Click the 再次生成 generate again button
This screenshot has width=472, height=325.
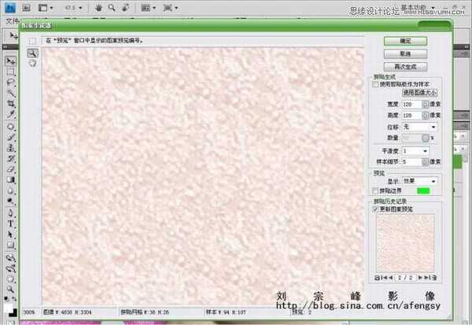tap(405, 66)
